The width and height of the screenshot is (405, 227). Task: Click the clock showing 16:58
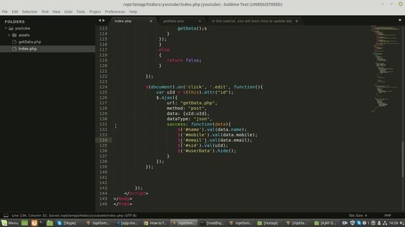(394, 223)
